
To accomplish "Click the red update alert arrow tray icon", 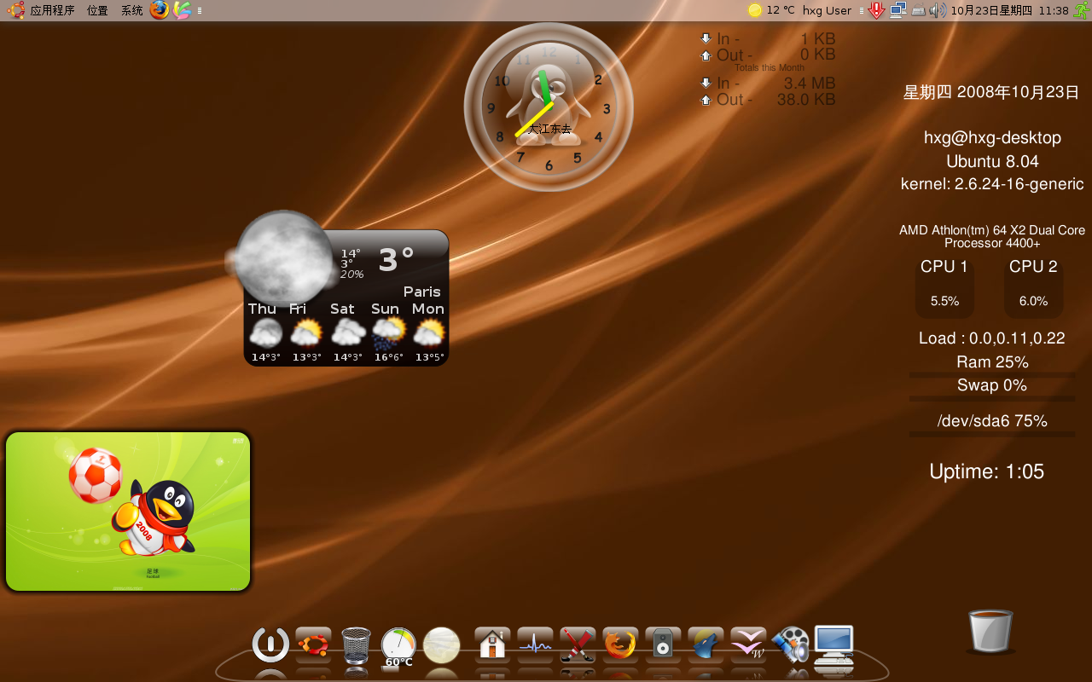I will [875, 10].
